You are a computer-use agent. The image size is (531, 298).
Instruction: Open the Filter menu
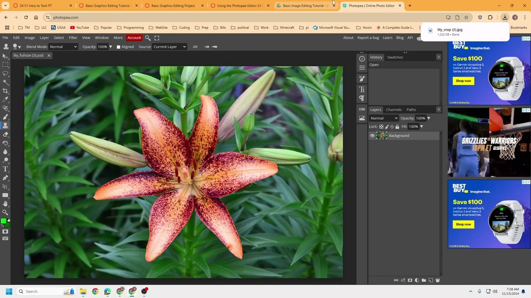click(x=73, y=38)
